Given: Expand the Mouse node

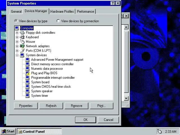Looking at the screenshot, I should [17, 42].
